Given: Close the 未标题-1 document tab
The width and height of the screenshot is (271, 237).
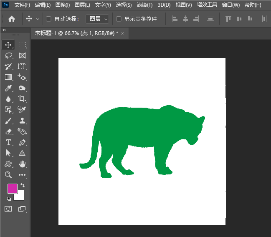Looking at the screenshot, I should 123,33.
